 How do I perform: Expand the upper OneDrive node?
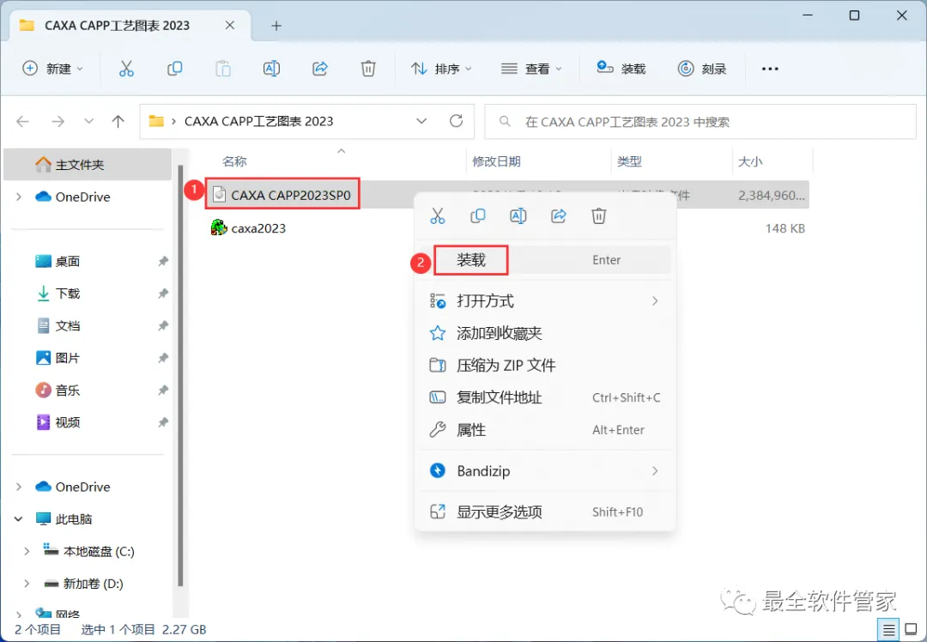[x=19, y=197]
